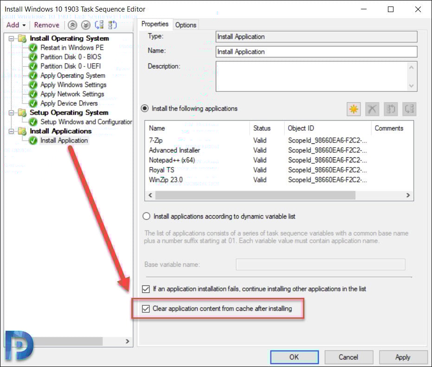Click the second tree layout toolbar icon at the end of the toolbar

pos(112,25)
